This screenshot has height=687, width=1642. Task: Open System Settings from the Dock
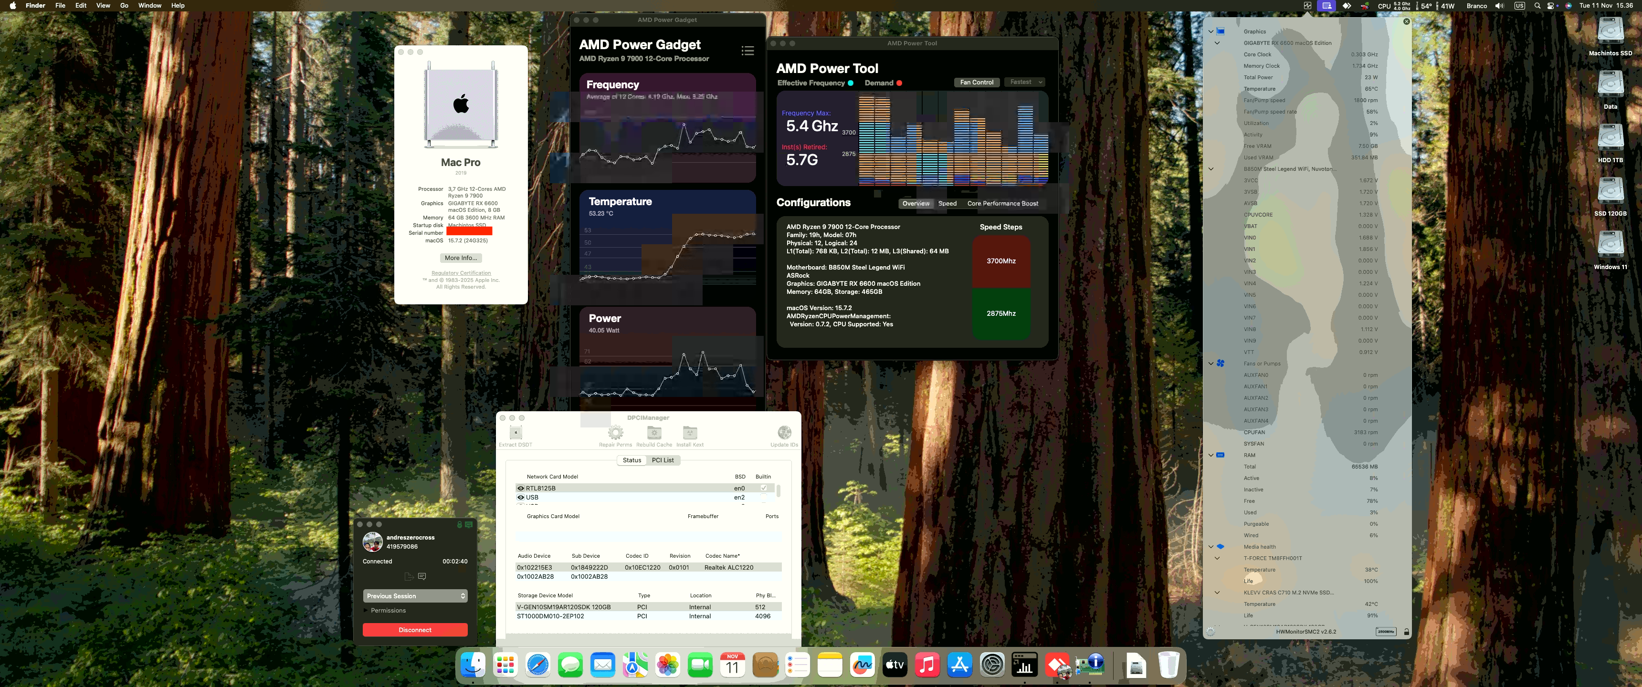pos(992,666)
